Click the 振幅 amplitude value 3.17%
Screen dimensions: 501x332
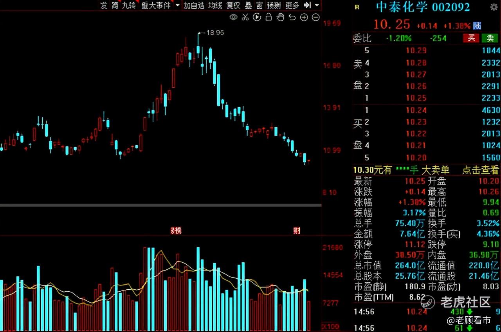click(x=414, y=213)
